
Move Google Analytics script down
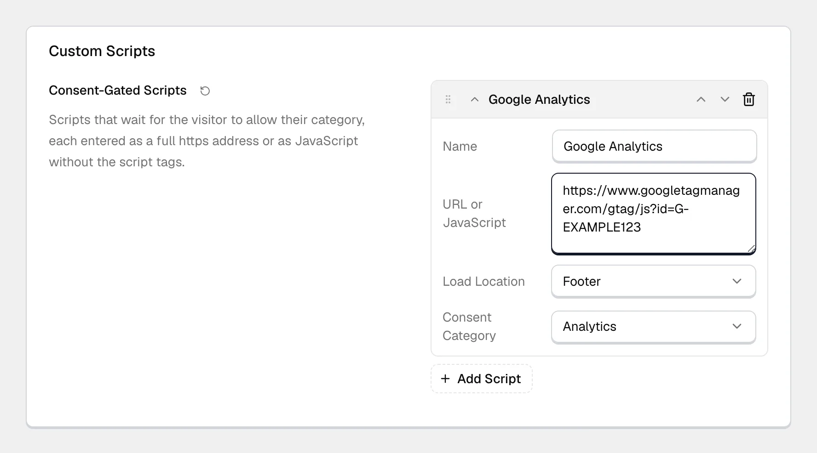pos(725,99)
